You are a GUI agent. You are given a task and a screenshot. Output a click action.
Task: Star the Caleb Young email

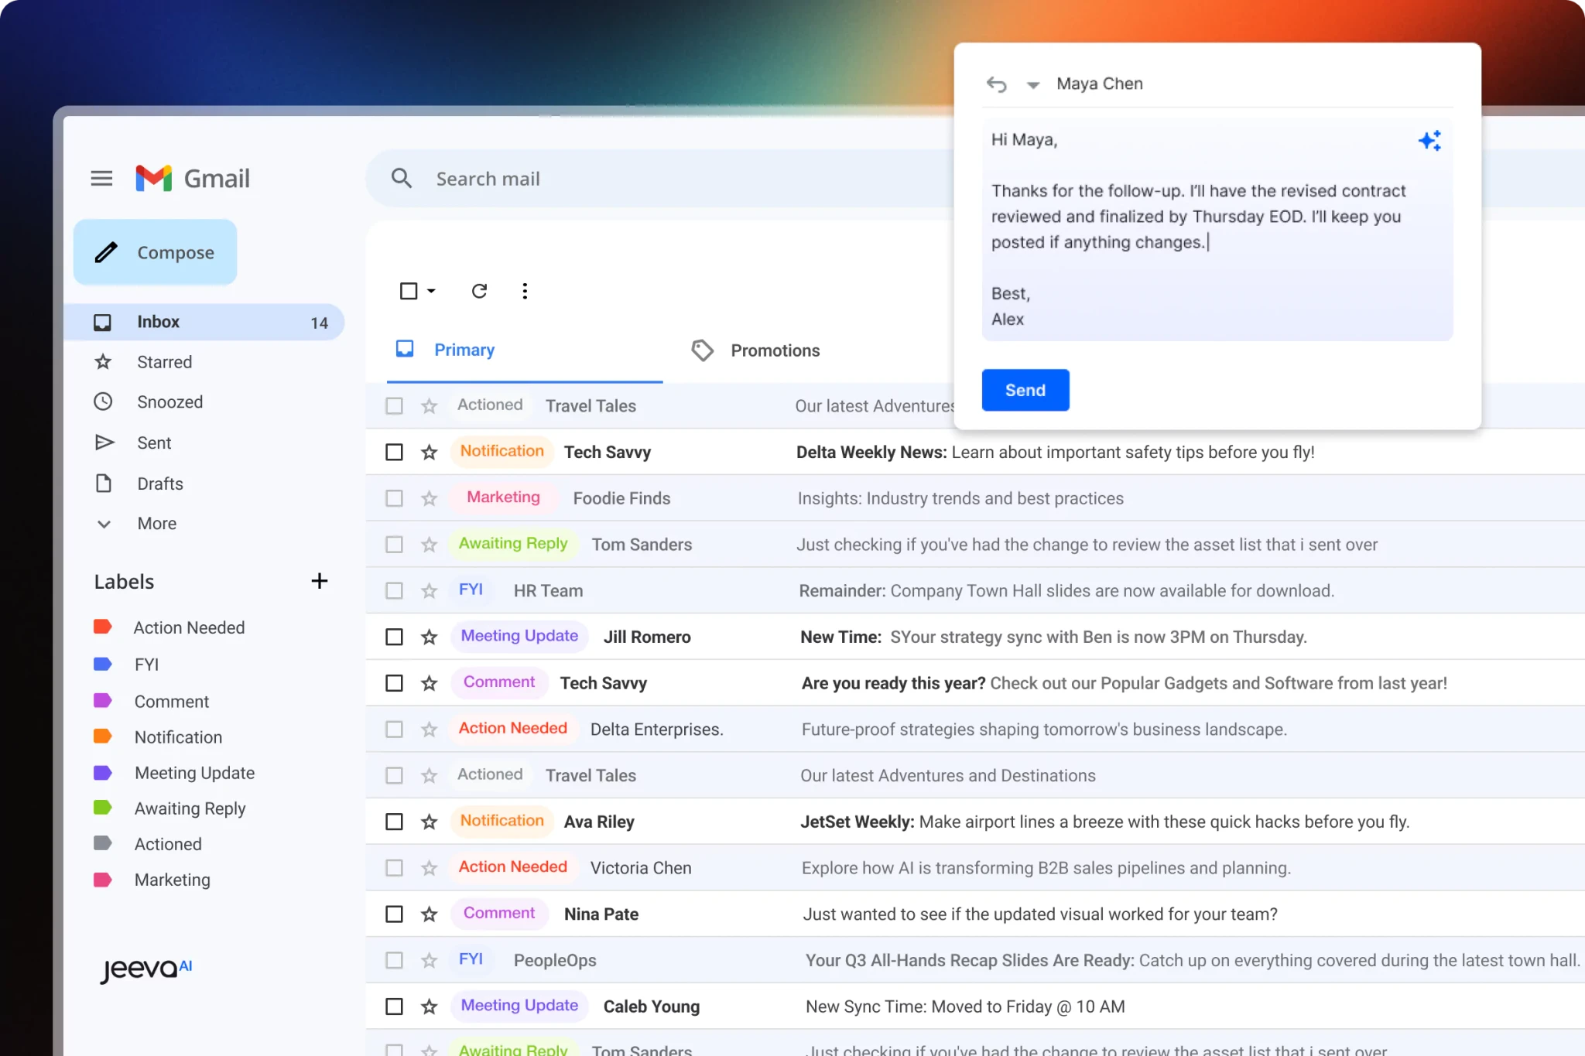click(x=430, y=1006)
